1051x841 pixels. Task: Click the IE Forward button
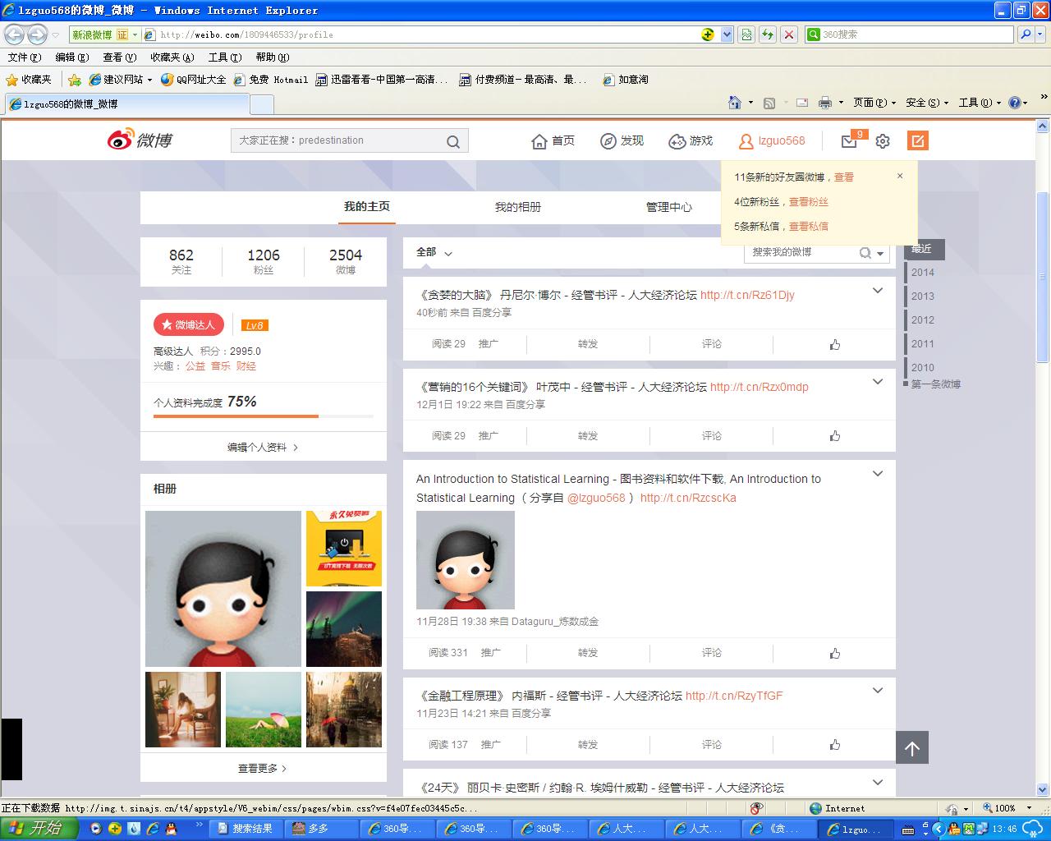pyautogui.click(x=38, y=34)
